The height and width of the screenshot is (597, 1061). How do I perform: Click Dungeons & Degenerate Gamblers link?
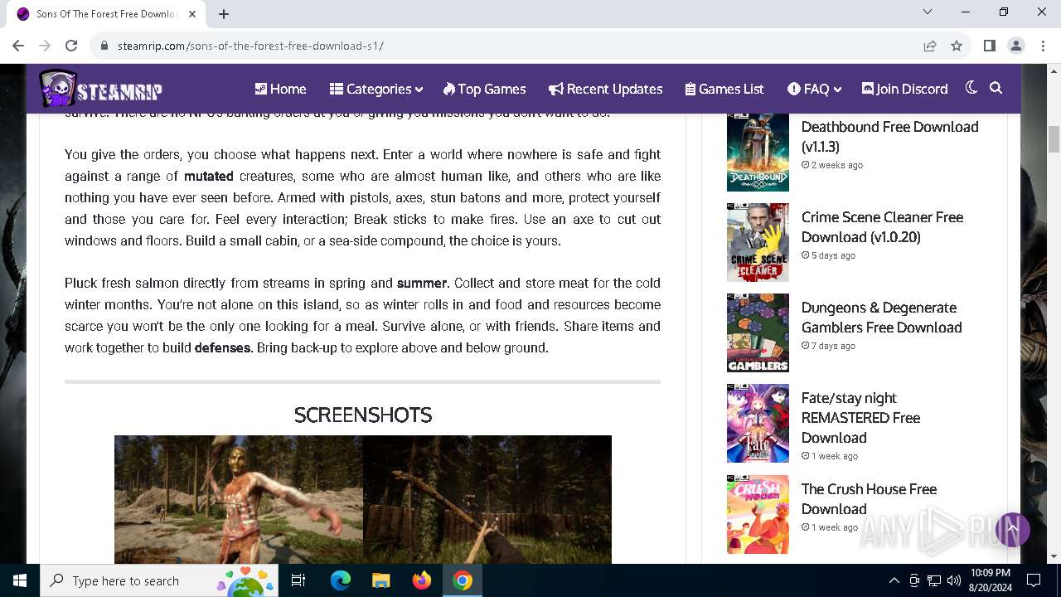(x=881, y=317)
